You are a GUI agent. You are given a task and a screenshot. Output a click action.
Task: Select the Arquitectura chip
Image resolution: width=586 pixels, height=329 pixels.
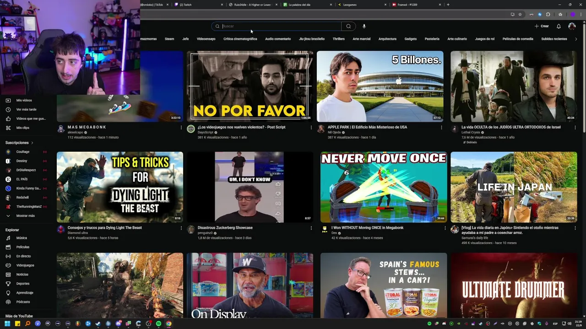click(387, 39)
